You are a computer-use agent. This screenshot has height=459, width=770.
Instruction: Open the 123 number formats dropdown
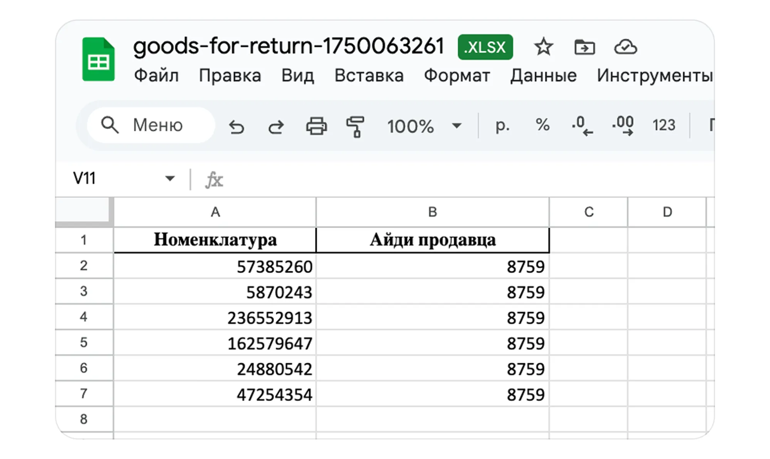[664, 125]
